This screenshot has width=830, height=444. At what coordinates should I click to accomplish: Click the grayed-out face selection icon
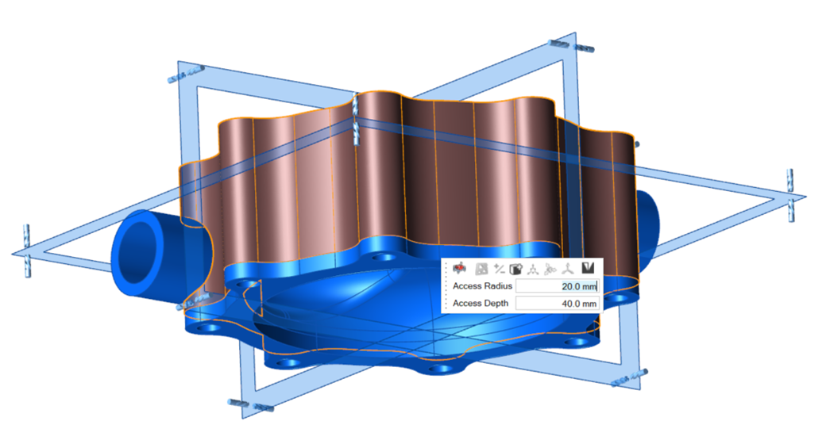point(481,269)
